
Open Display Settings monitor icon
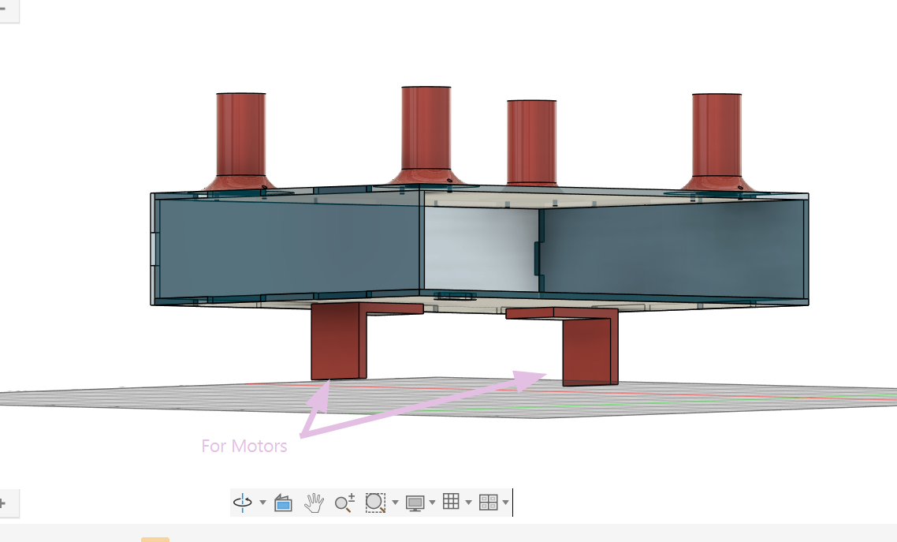[415, 503]
